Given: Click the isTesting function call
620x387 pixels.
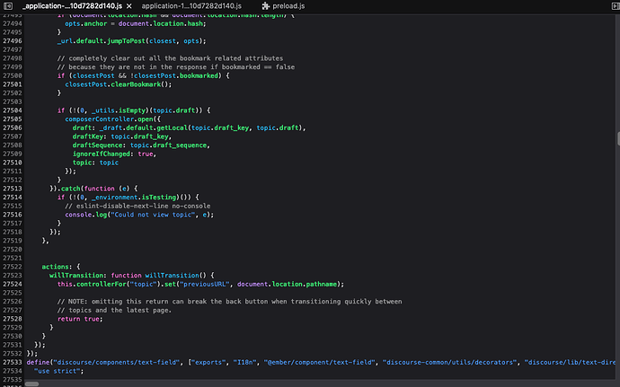Looking at the screenshot, I should 159,198.
